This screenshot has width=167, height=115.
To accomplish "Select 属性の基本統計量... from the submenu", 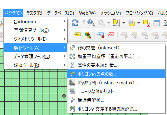I will point(116,65).
